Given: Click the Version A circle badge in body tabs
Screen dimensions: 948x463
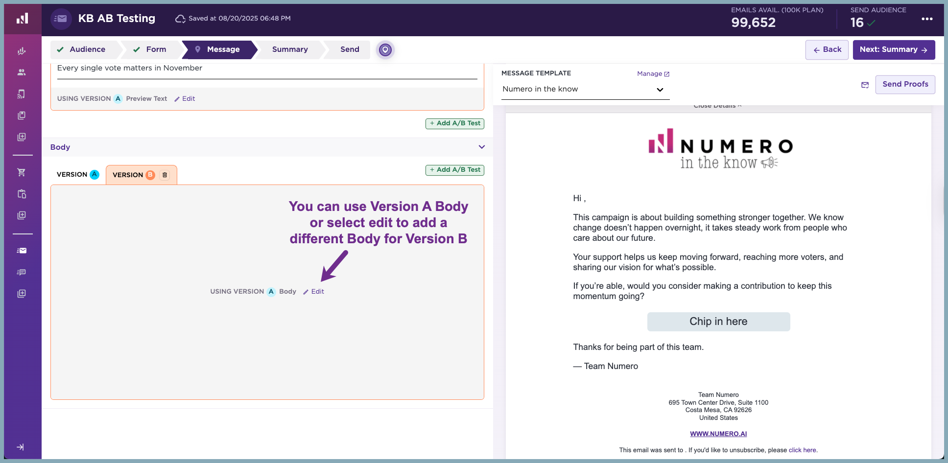Looking at the screenshot, I should (95, 174).
